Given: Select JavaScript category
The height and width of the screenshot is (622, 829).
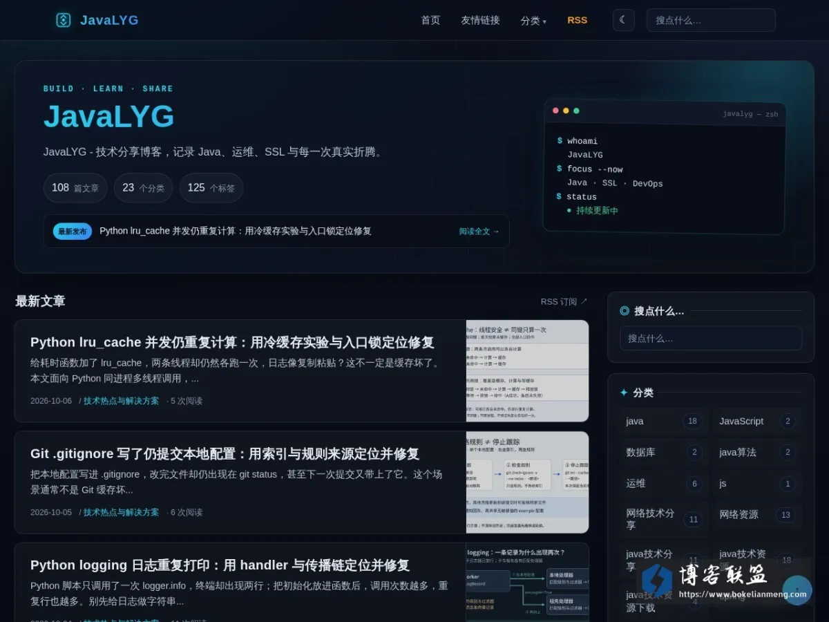Looking at the screenshot, I should (757, 421).
